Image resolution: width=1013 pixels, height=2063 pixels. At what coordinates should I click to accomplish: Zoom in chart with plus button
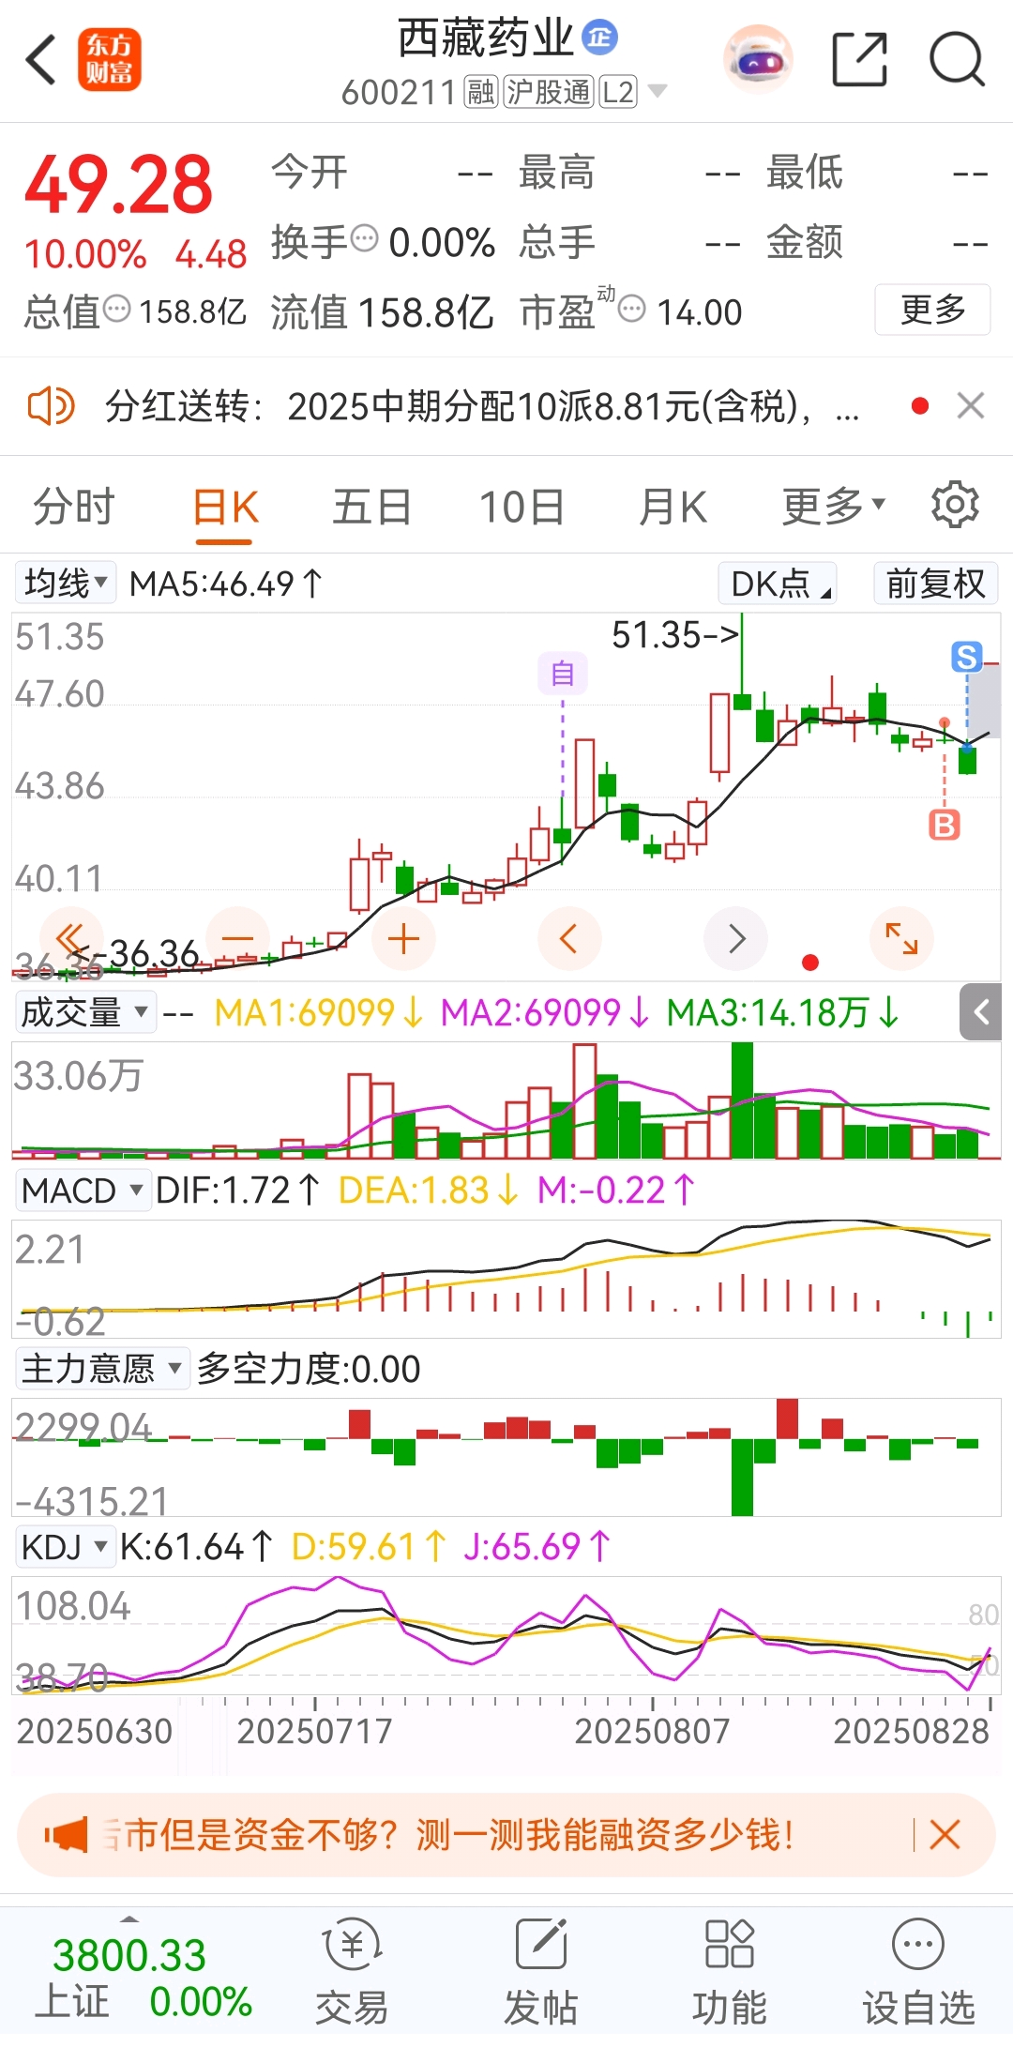tap(403, 938)
